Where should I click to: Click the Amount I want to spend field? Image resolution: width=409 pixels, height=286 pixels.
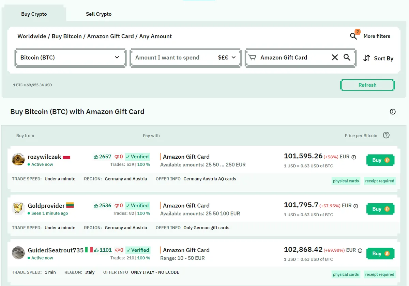click(x=174, y=58)
